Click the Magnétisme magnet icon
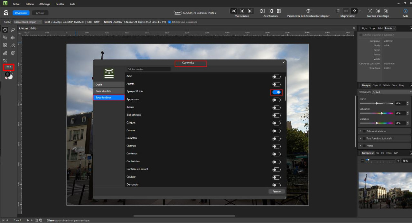Image resolution: width=412 pixels, height=223 pixels. pyautogui.click(x=354, y=11)
